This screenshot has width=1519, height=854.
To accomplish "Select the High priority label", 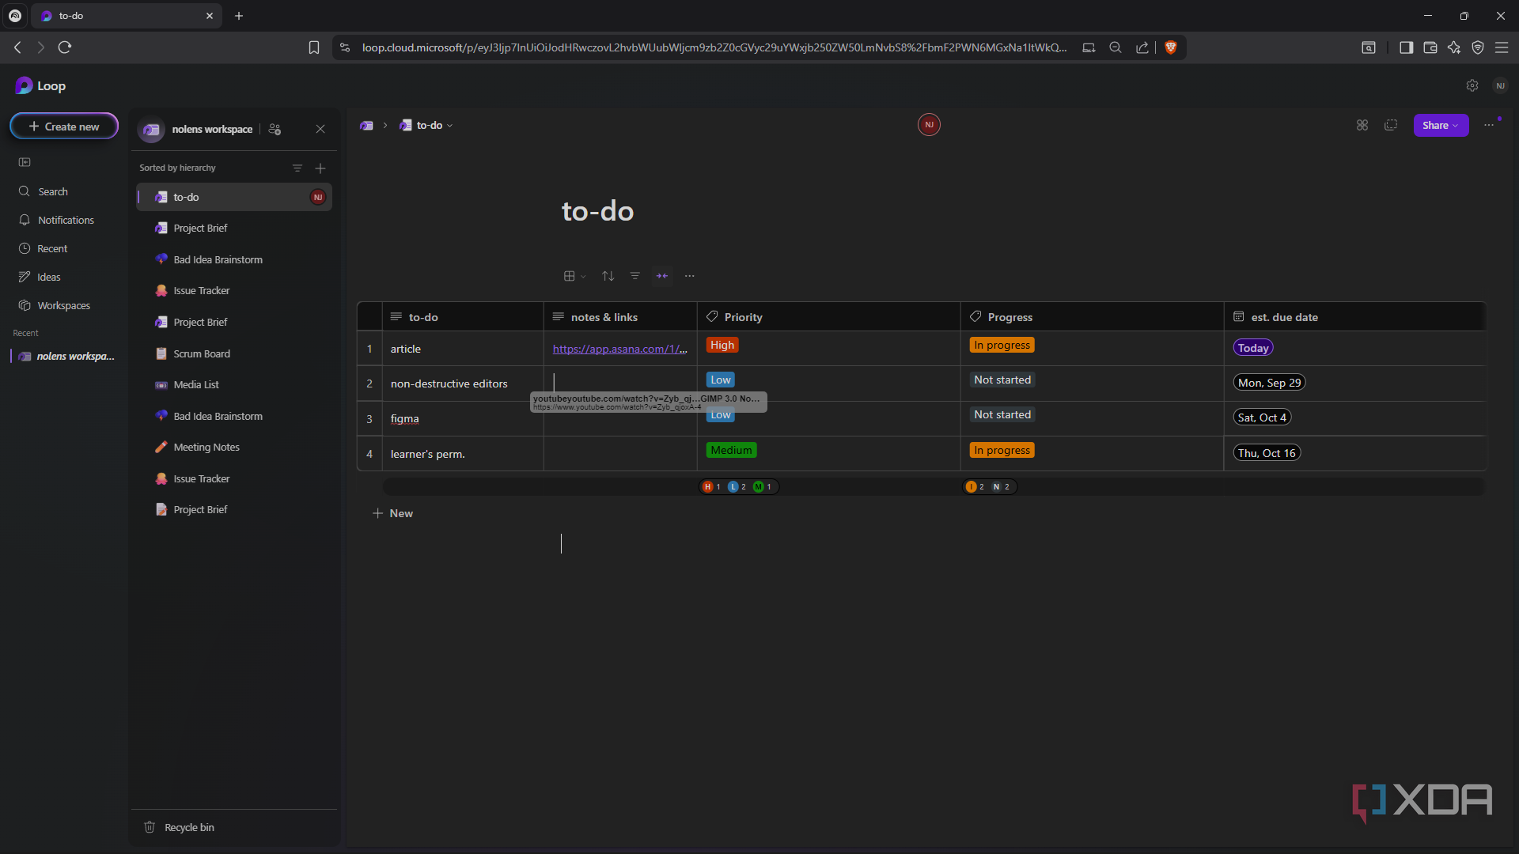I will coord(722,346).
